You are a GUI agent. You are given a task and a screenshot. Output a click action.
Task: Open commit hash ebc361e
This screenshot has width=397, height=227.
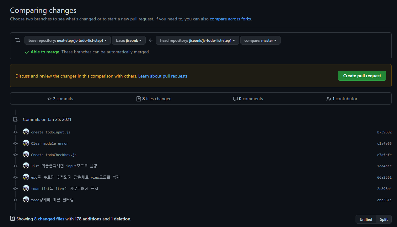click(x=384, y=200)
